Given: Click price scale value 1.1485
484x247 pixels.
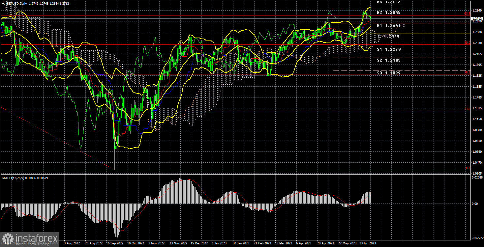Looking at the screenshot, I should (477, 97).
